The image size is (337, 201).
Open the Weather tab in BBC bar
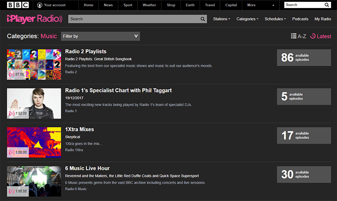[149, 5]
